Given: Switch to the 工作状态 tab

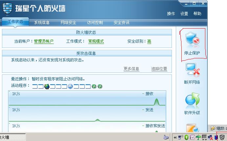Looking at the screenshot, I should coord(15,22).
